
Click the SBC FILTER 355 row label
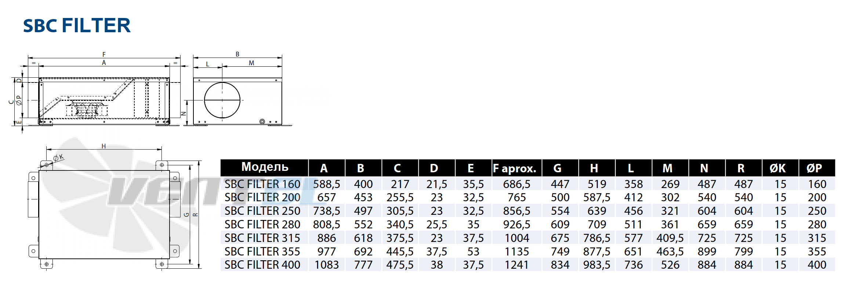point(262,251)
